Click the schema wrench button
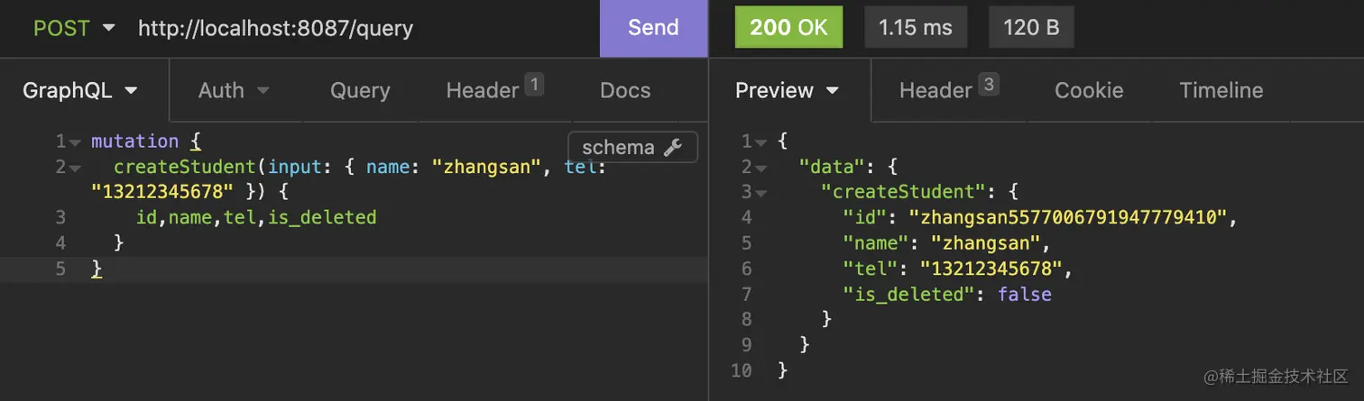This screenshot has height=401, width=1364. pos(631,148)
